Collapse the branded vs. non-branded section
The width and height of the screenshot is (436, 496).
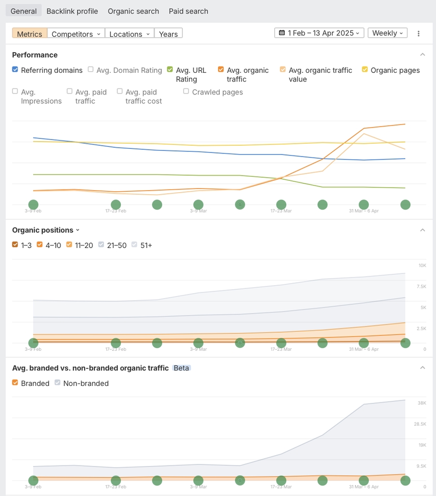coord(423,367)
